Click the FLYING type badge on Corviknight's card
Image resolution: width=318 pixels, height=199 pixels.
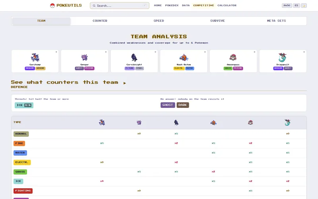tap(130, 68)
